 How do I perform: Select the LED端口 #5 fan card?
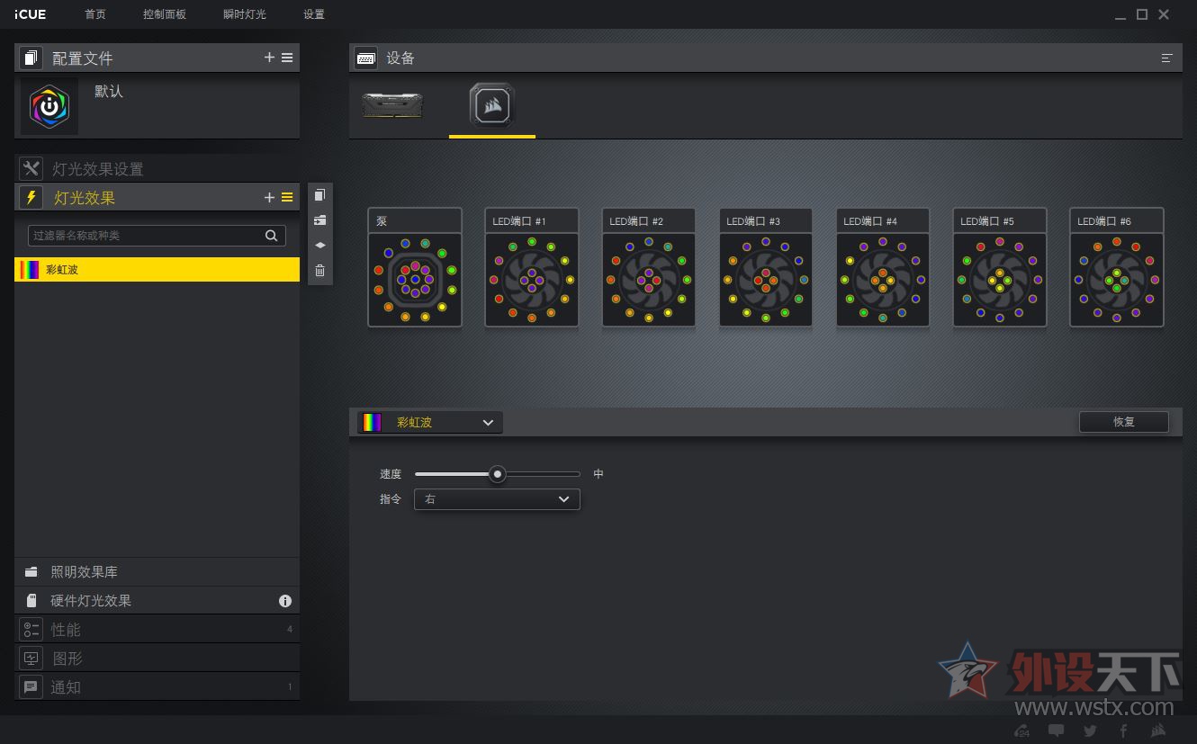pyautogui.click(x=1000, y=267)
